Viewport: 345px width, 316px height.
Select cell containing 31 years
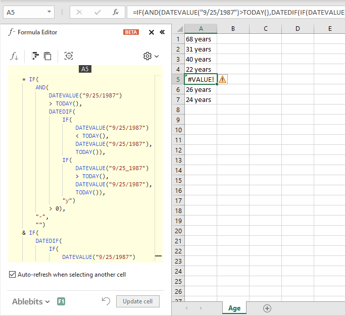[x=201, y=49]
